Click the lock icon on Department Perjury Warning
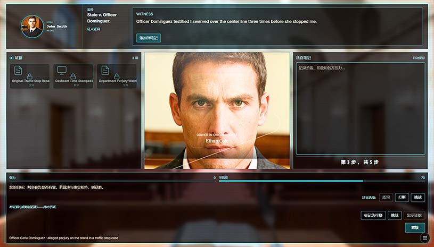Image resolution: width=434 pixels, height=247 pixels. tap(117, 76)
